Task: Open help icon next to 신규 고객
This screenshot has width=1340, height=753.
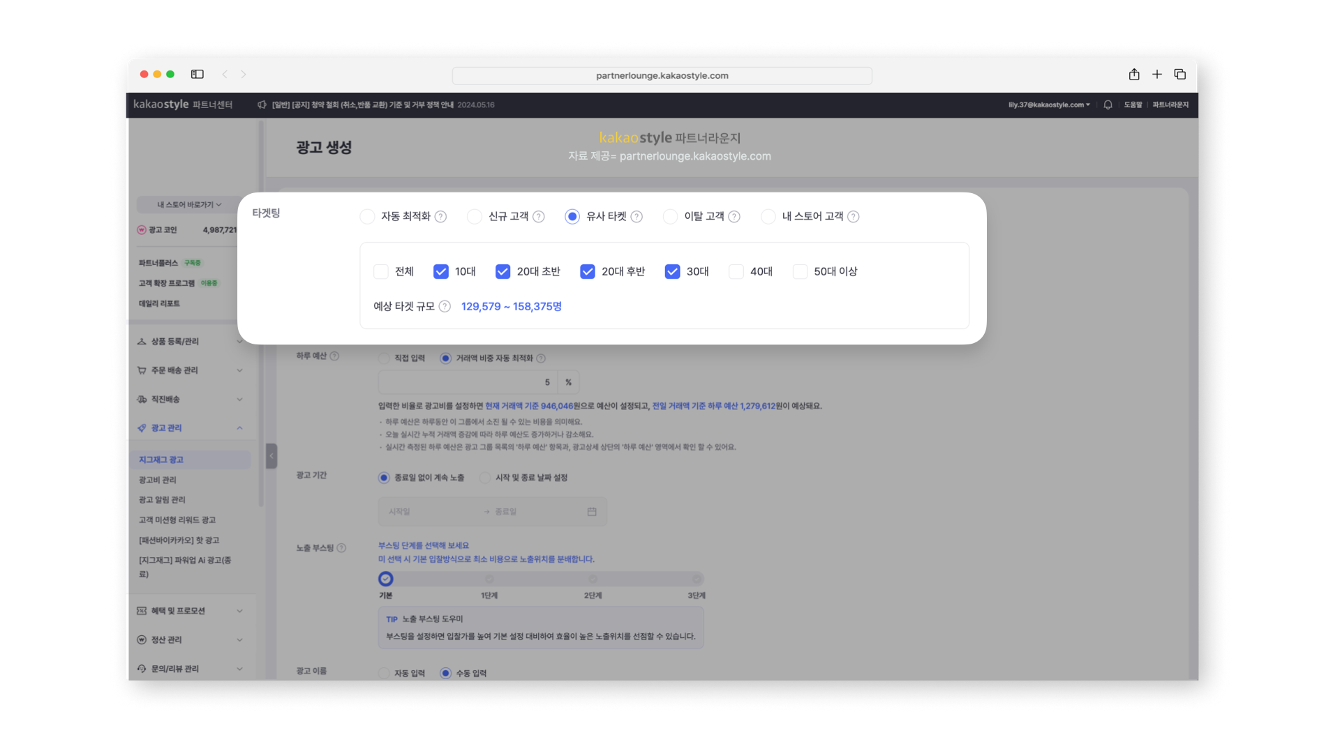Action: coord(539,217)
